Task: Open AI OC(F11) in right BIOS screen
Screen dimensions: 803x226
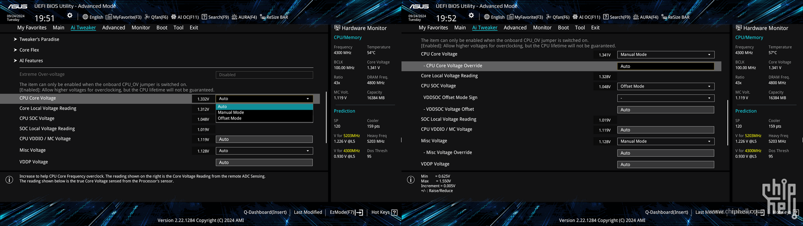Action: pos(586,17)
